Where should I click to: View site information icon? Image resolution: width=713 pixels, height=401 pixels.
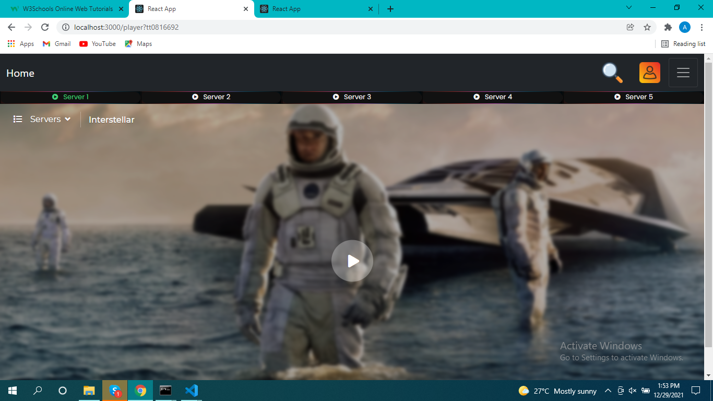(x=66, y=27)
